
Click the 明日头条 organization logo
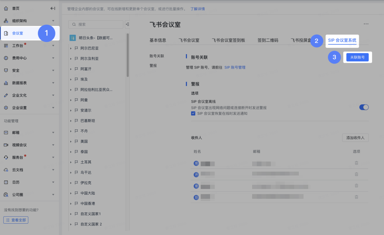tap(72, 38)
